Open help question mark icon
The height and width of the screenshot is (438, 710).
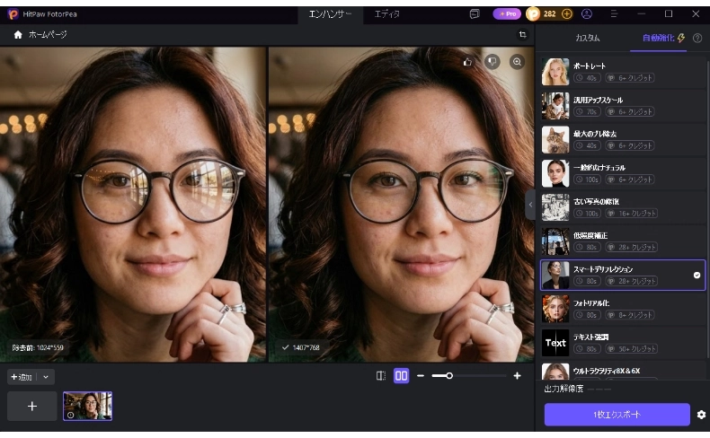(697, 38)
